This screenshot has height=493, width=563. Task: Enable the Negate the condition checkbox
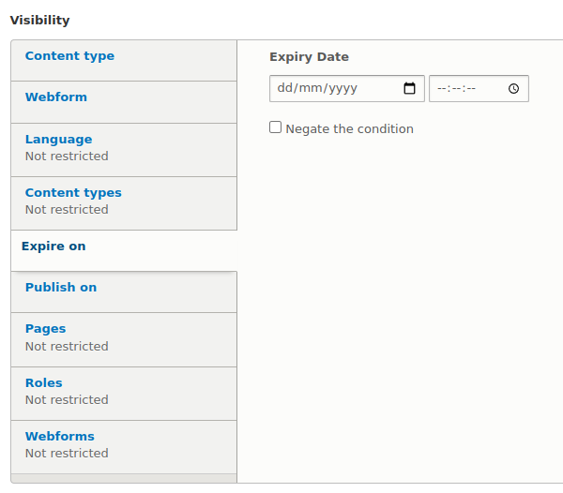tap(275, 127)
